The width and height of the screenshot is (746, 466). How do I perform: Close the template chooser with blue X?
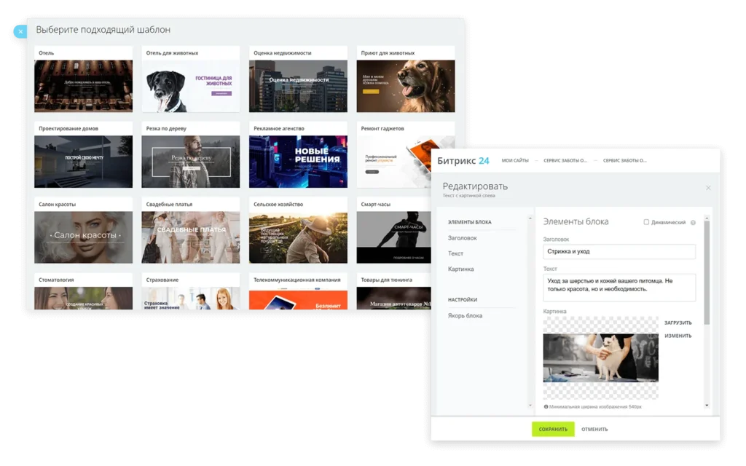20,32
